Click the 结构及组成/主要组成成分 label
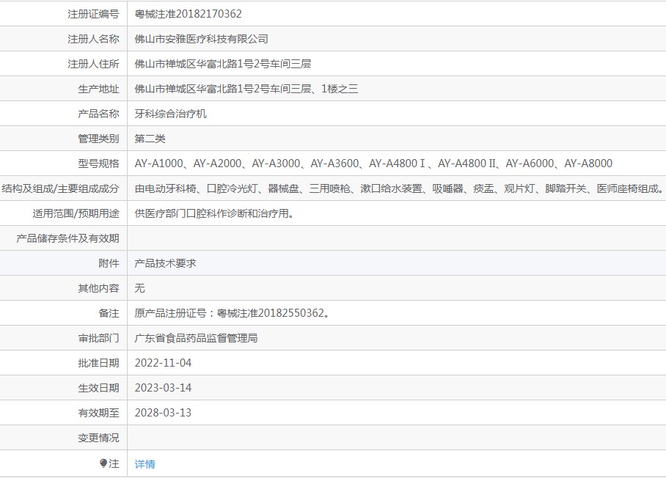Image resolution: width=666 pixels, height=481 pixels. 60,188
